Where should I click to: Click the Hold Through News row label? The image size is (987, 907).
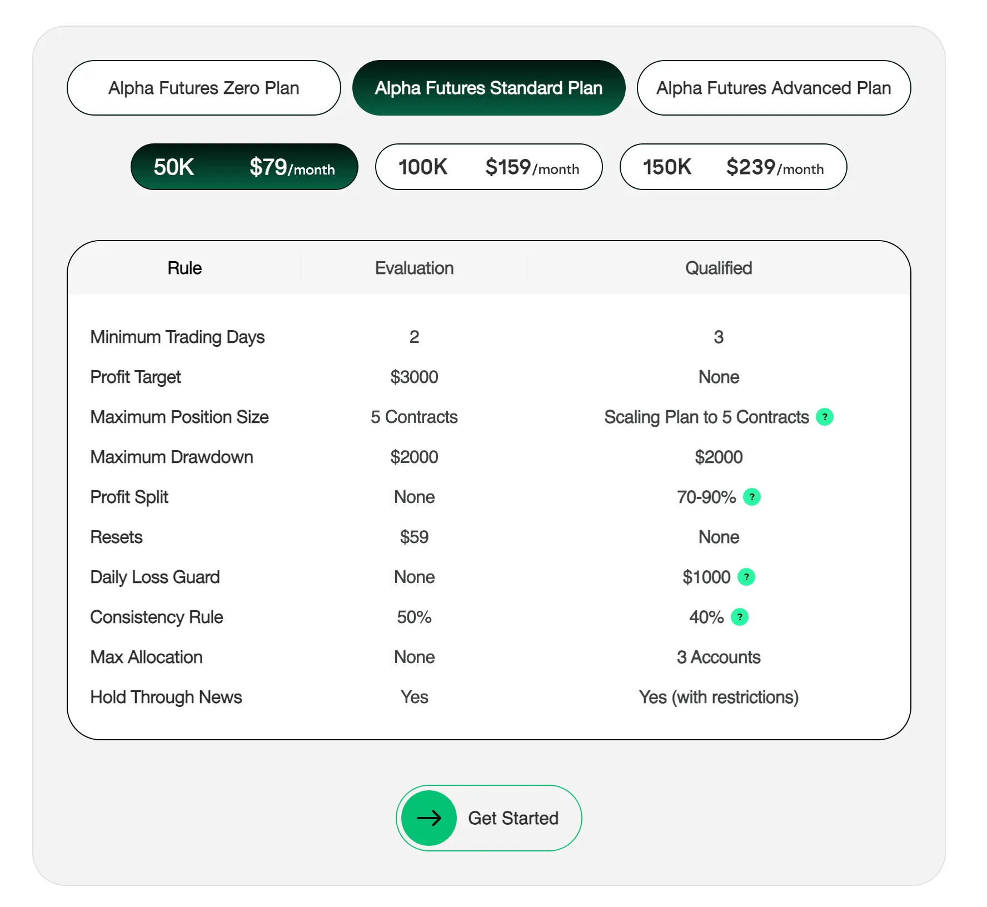click(166, 697)
